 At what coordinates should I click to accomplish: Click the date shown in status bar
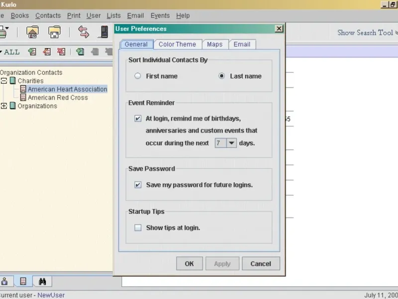(381, 295)
